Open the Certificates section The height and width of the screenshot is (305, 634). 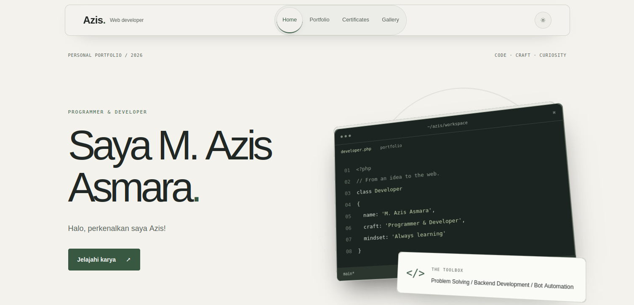(356, 20)
